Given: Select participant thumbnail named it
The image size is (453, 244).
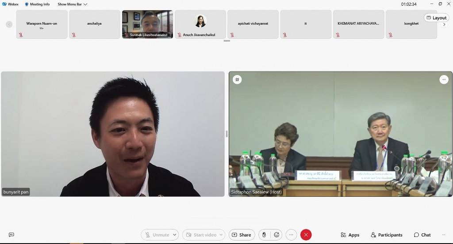Looking at the screenshot, I should point(306,24).
